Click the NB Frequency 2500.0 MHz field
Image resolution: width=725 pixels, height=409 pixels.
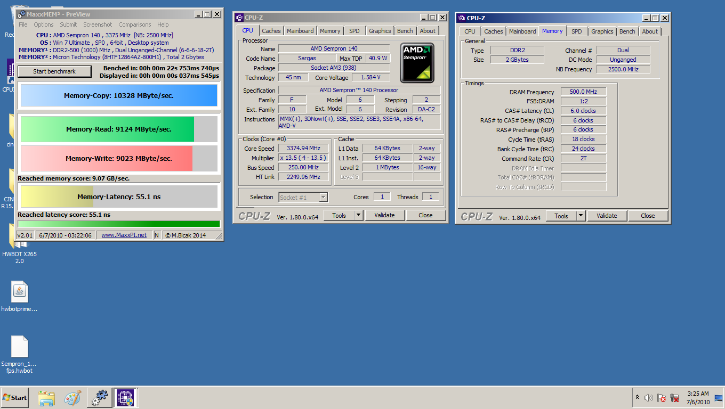click(623, 69)
